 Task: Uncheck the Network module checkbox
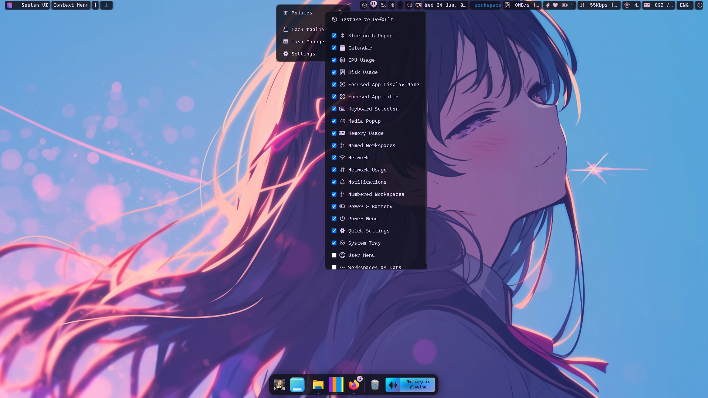[334, 157]
